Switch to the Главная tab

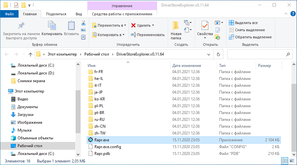click(x=30, y=14)
